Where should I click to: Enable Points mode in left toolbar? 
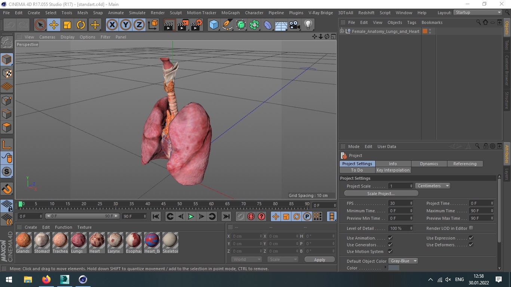[x=7, y=101]
